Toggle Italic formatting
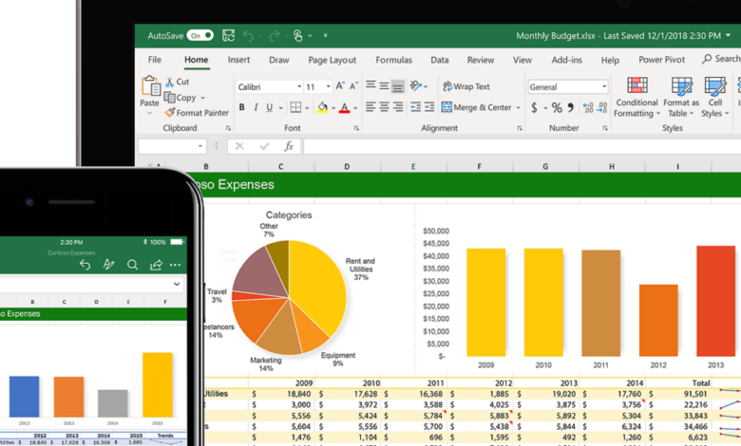The width and height of the screenshot is (741, 446). click(256, 107)
